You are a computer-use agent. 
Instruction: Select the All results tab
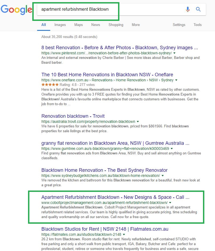[44, 25]
